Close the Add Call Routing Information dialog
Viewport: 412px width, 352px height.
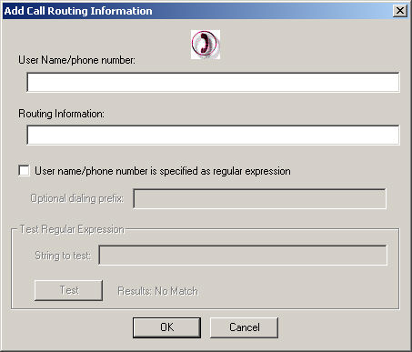(x=400, y=11)
